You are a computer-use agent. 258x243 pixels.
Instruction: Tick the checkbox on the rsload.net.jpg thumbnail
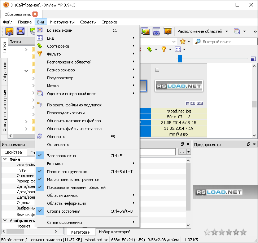click(x=157, y=70)
